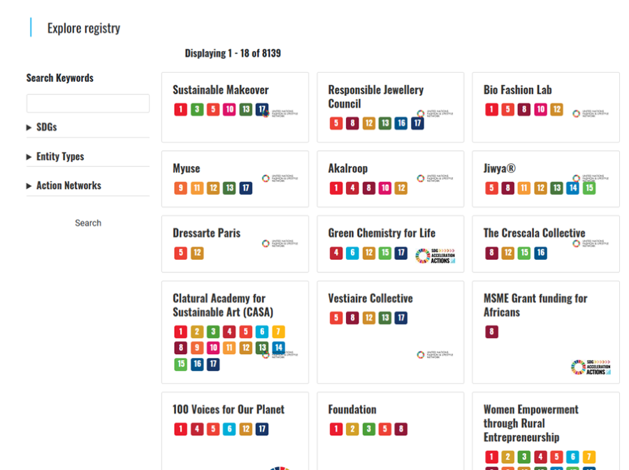This screenshot has width=629, height=470.
Task: Click SDG 4 icon on Akalroop card
Action: pos(352,188)
